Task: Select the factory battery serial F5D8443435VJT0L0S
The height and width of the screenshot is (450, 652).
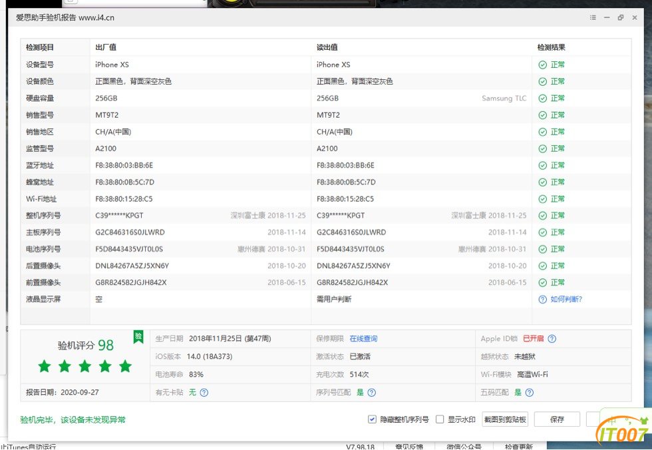Action: 129,249
